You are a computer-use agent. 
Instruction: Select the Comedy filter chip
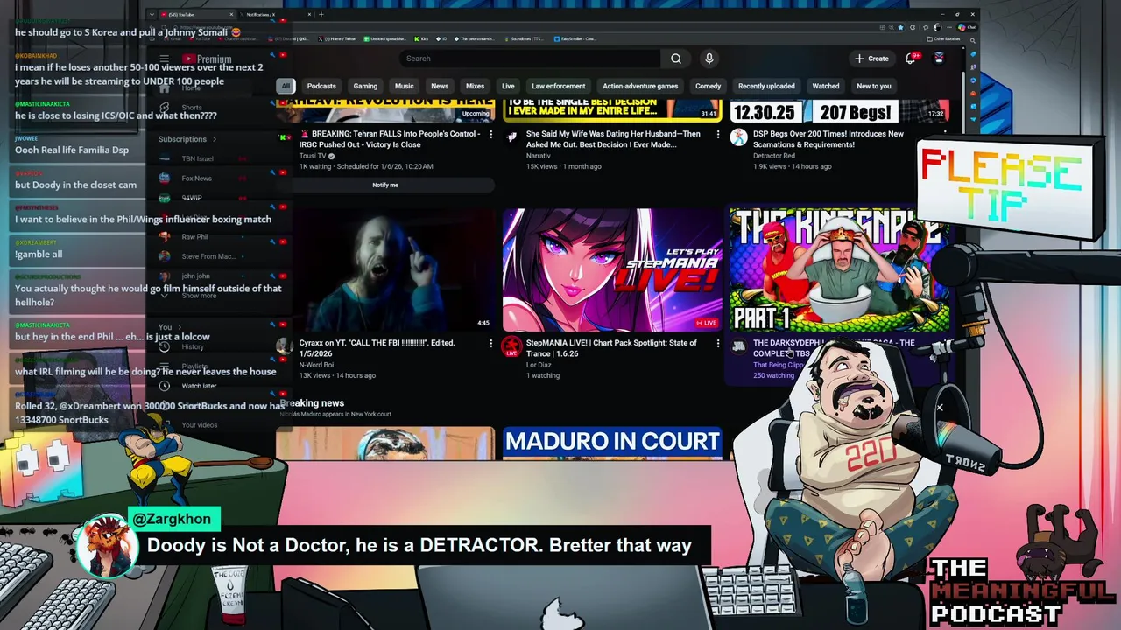coord(708,86)
